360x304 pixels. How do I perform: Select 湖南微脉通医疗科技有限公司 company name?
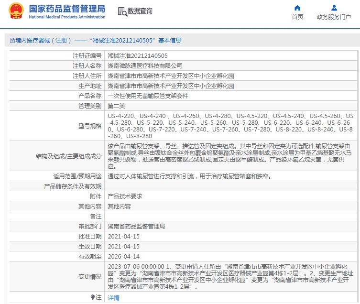(145, 66)
